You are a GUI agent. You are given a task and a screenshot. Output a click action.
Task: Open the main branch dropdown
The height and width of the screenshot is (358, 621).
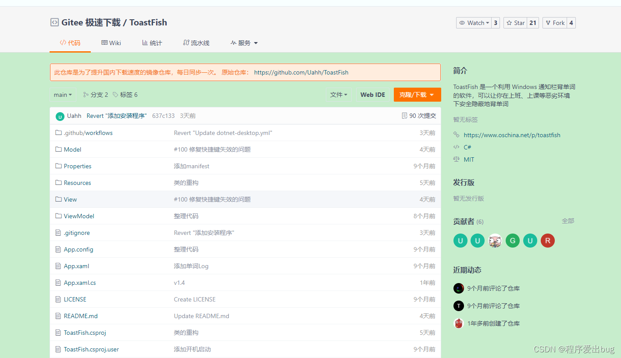pos(63,95)
